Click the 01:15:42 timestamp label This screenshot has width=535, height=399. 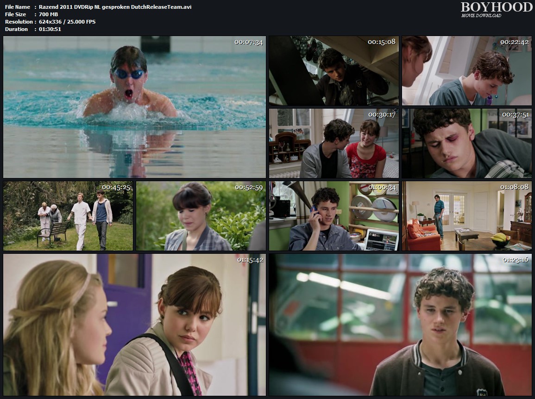[250, 260]
